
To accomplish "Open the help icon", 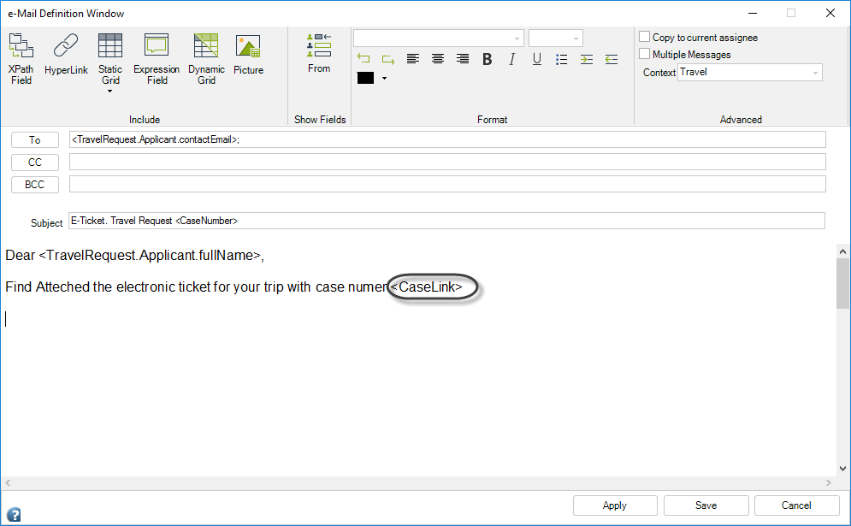I will pos(14,514).
